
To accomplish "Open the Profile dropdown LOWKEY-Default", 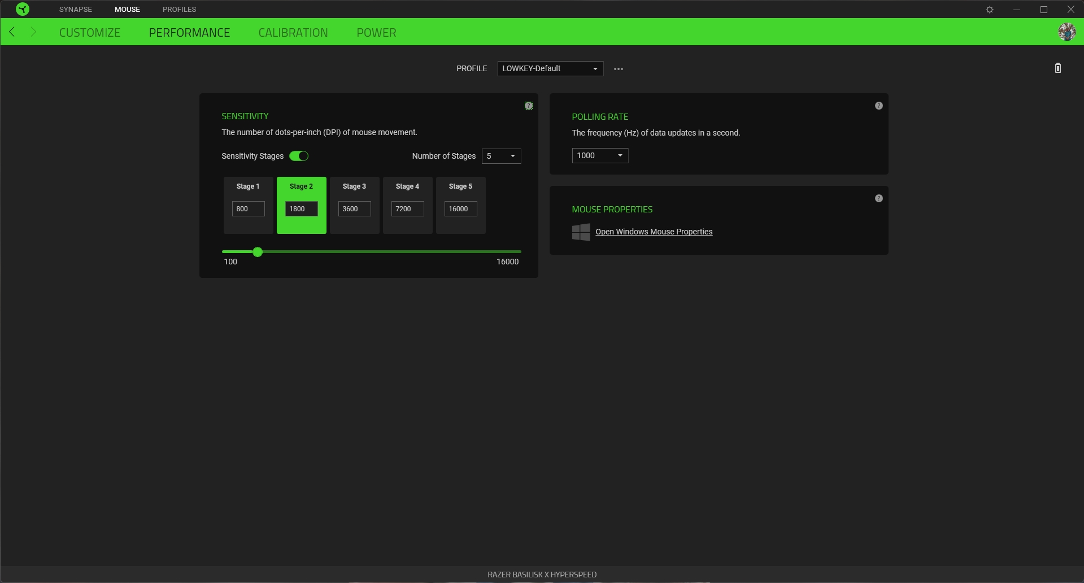I will click(x=550, y=68).
